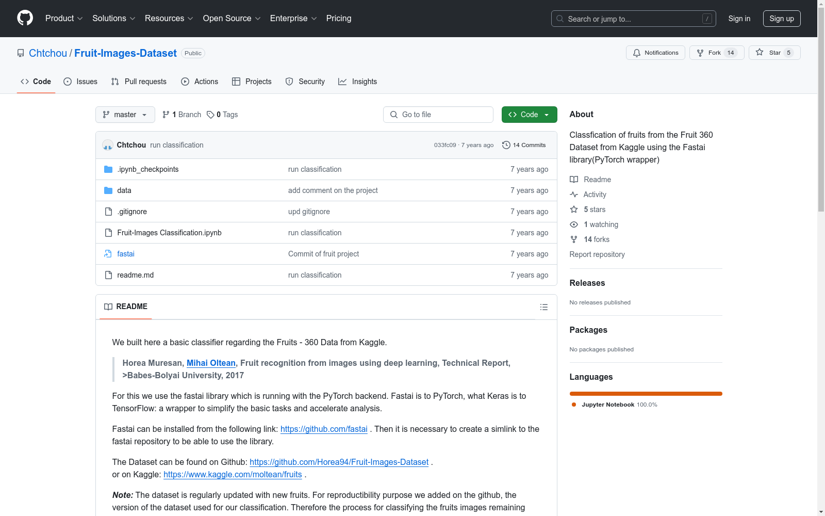Click the .ipynb_checkpoints folder icon
Screen dimensions: 825x516
coord(108,169)
